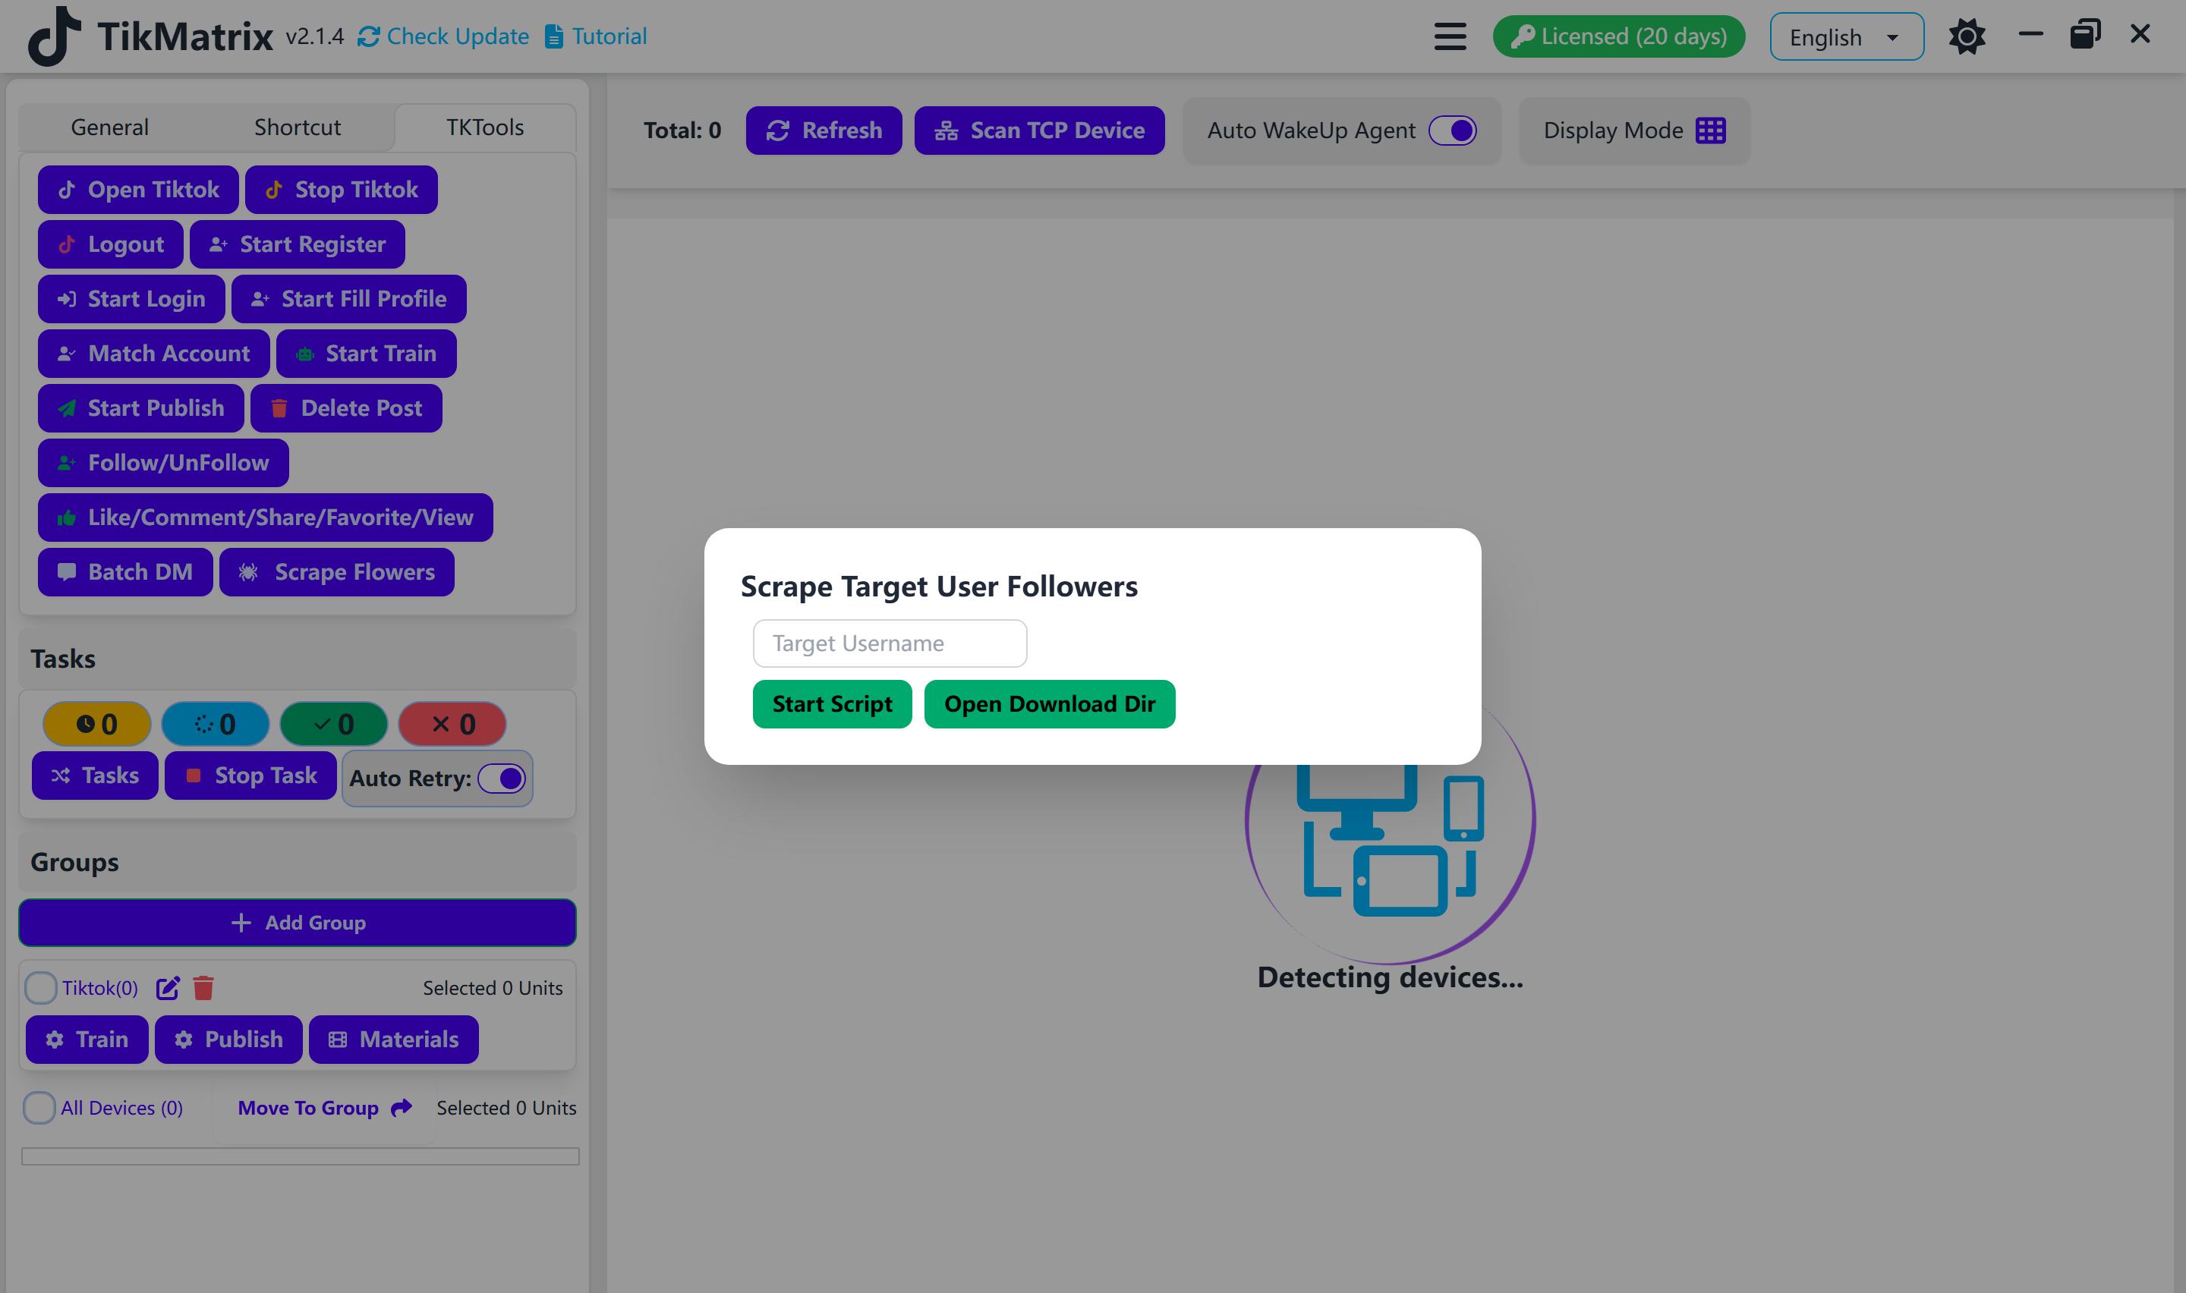Click Match Account button

[153, 354]
